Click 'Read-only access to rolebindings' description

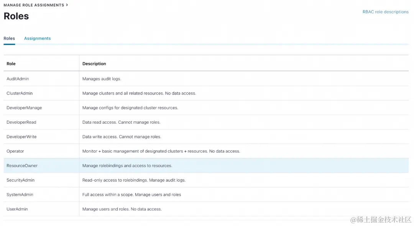click(x=134, y=180)
